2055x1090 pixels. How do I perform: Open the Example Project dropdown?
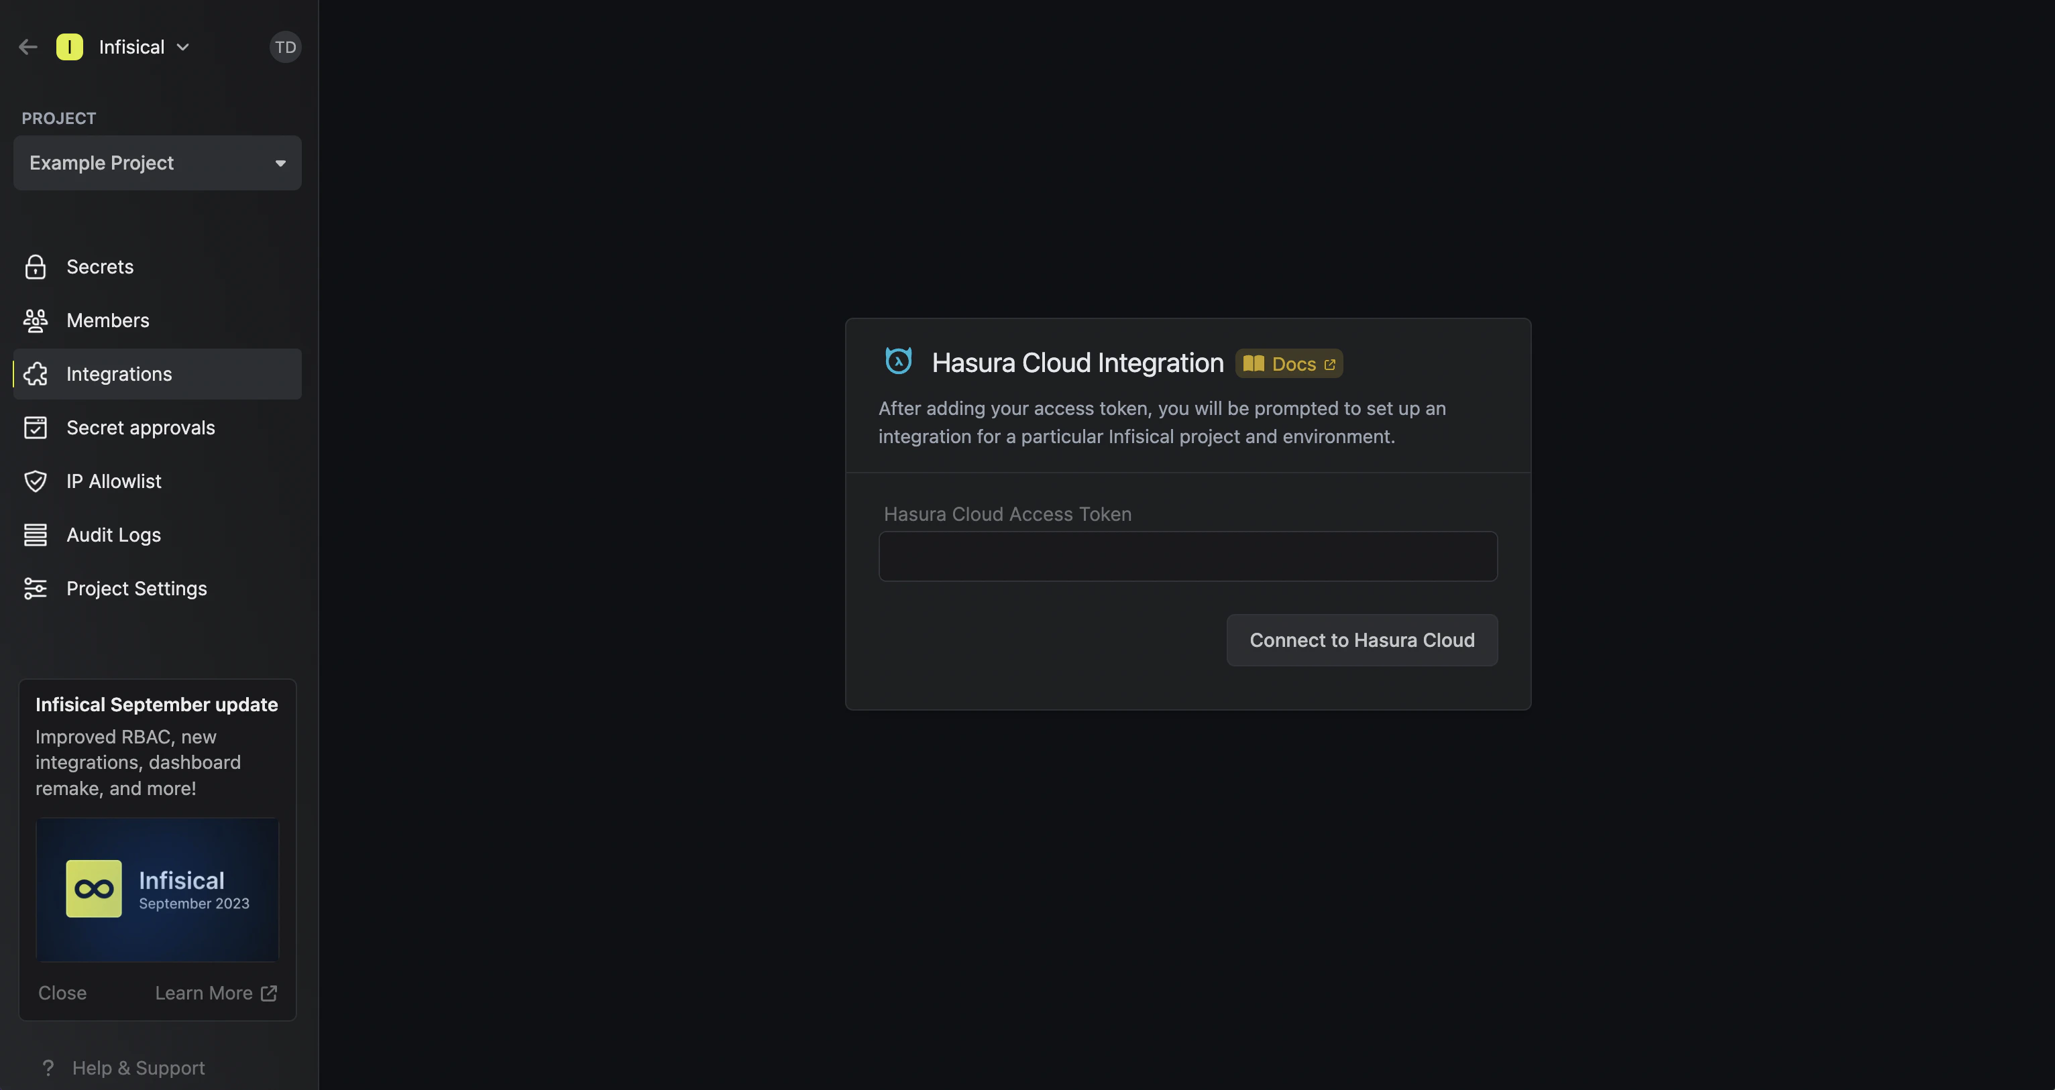pyautogui.click(x=157, y=163)
